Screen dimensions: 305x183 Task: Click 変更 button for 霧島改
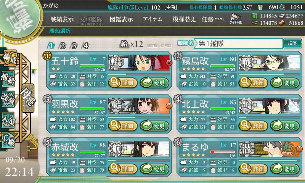(x=285, y=82)
